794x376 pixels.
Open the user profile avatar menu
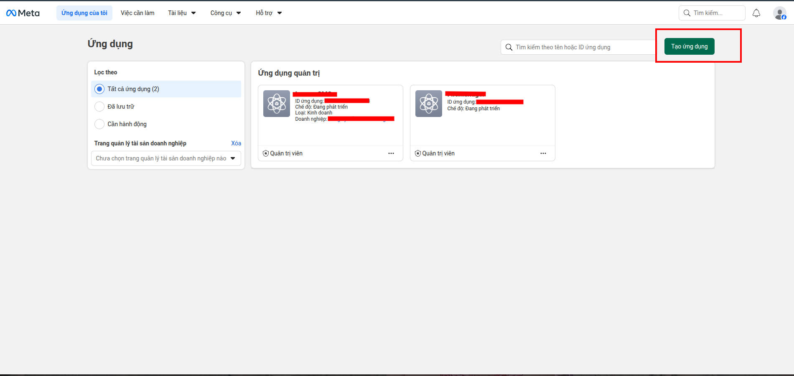[x=779, y=13]
